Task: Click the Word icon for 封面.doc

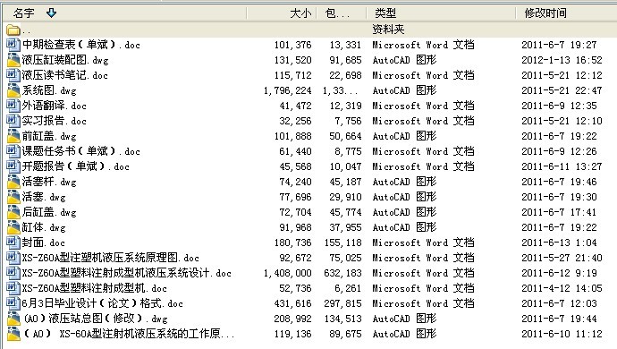Action: (x=13, y=243)
